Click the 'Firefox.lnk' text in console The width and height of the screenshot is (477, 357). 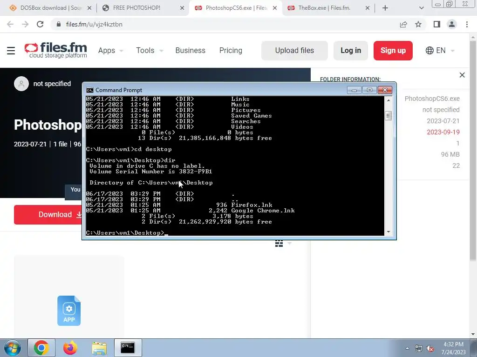(252, 205)
